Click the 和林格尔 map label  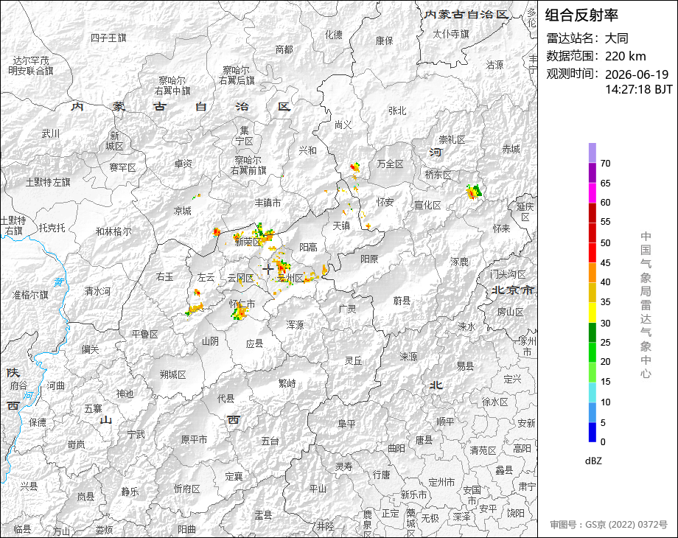[x=113, y=232]
